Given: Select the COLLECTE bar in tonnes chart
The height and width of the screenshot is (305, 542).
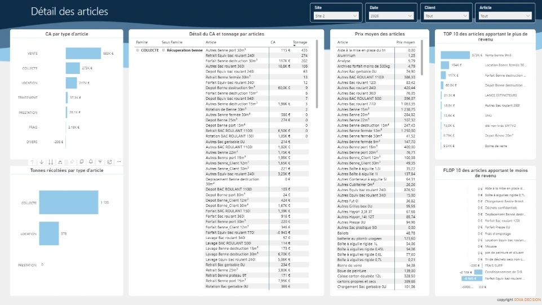Looking at the screenshot, I should click(68, 202).
